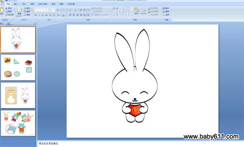Switch to the Outline pane tab
Viewport: 244px width, 147px height.
(x=8, y=24)
